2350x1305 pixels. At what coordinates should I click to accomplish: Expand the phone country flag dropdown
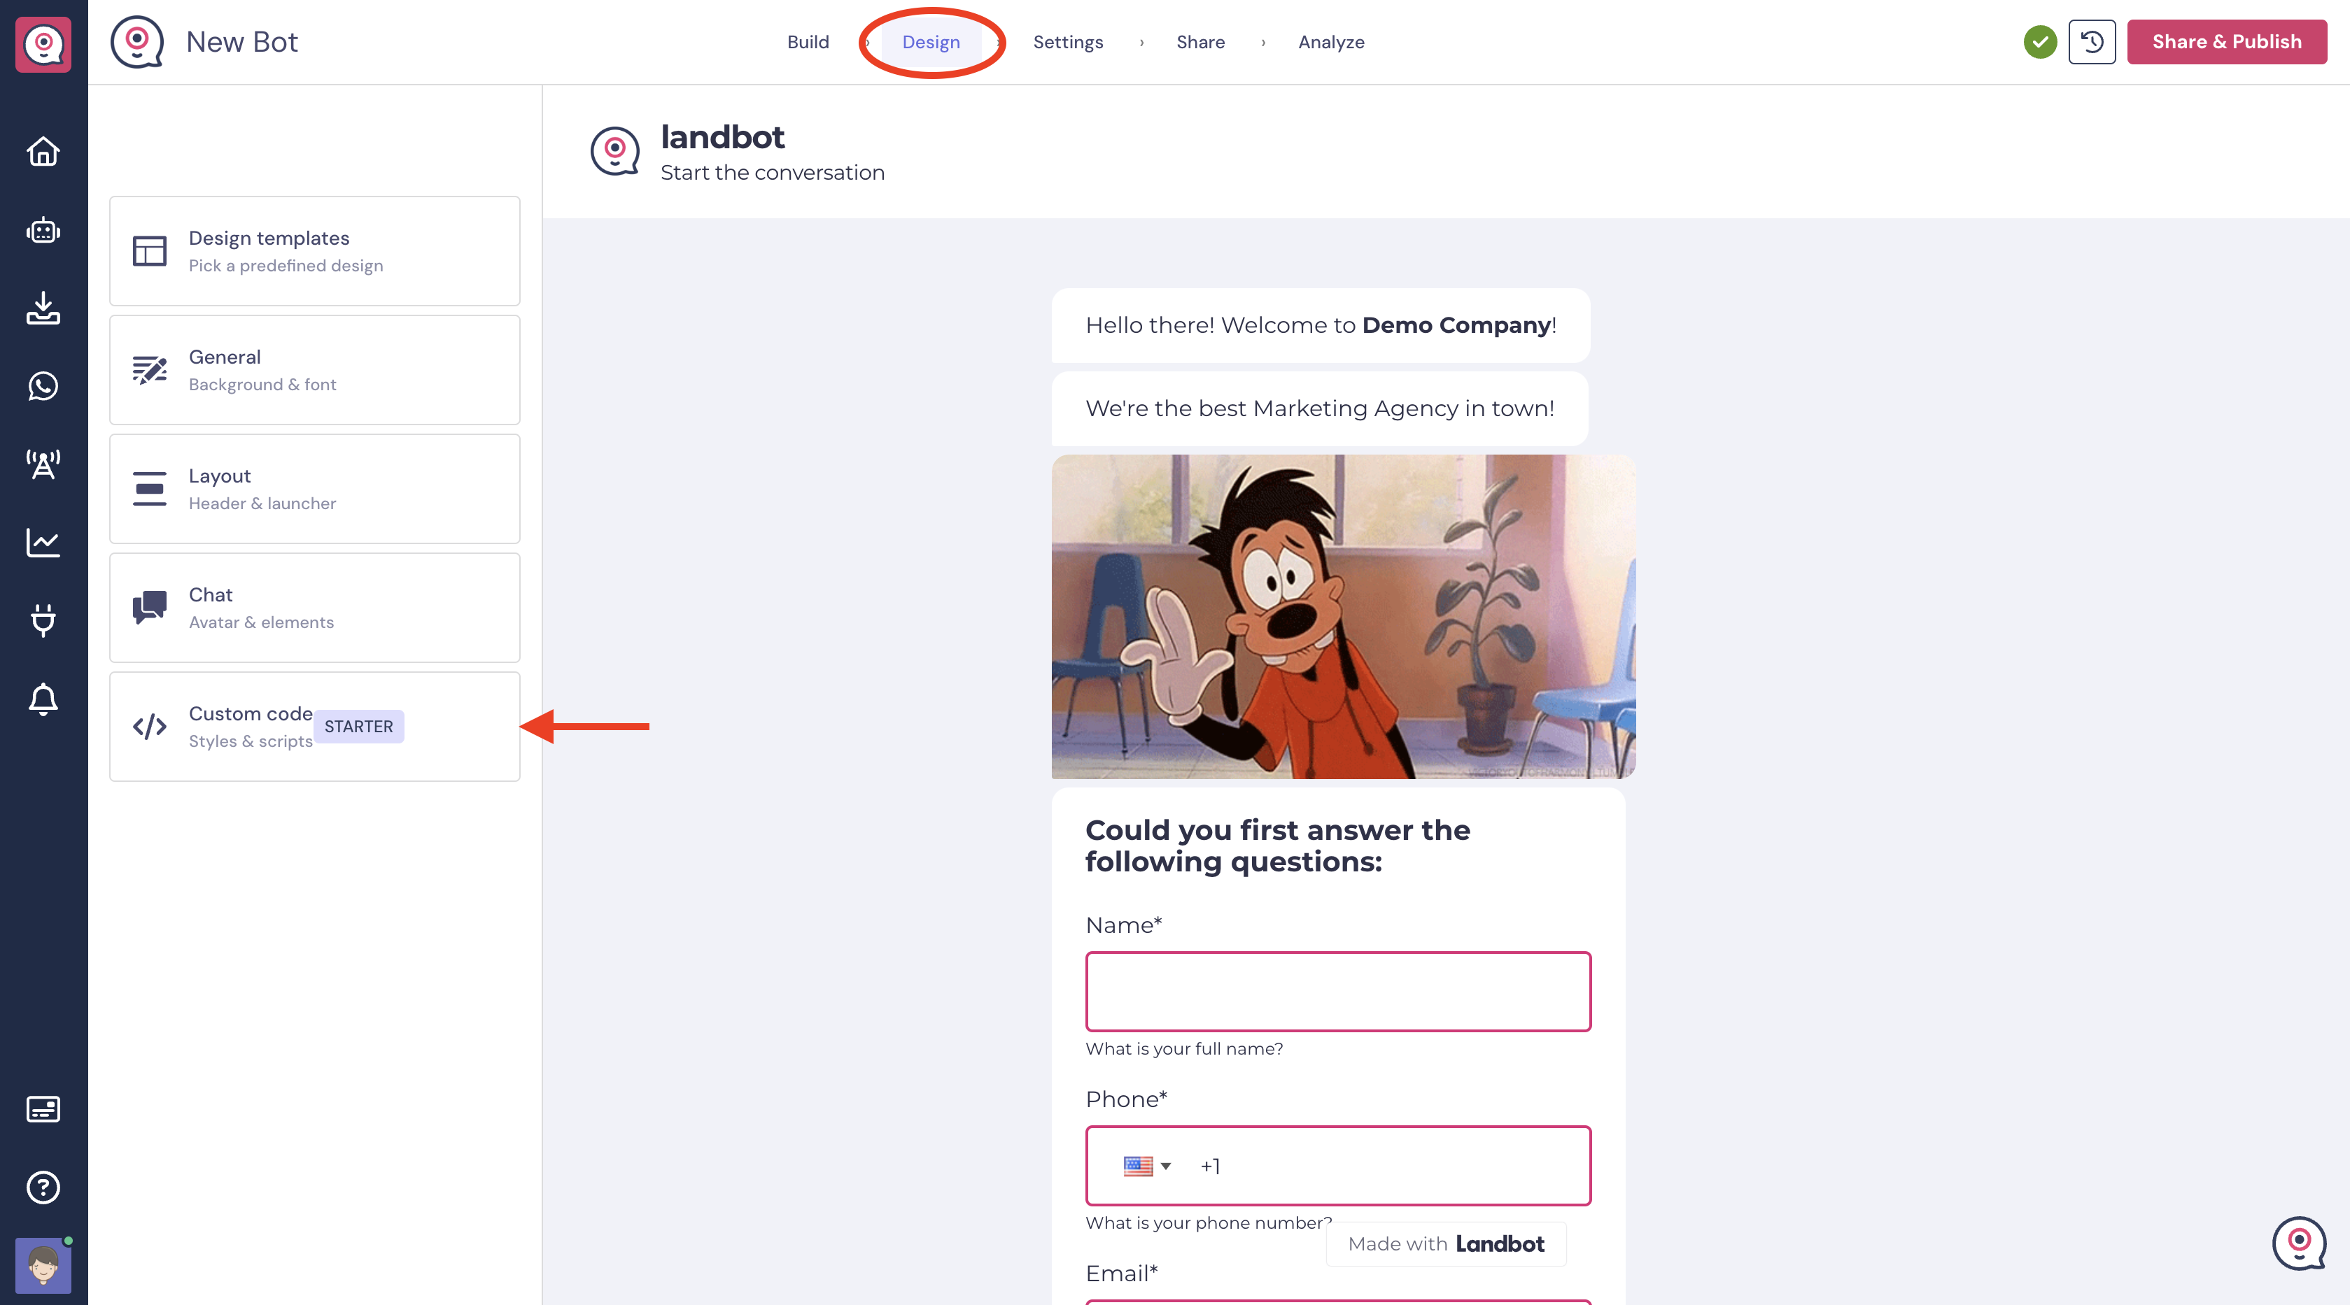pyautogui.click(x=1147, y=1165)
